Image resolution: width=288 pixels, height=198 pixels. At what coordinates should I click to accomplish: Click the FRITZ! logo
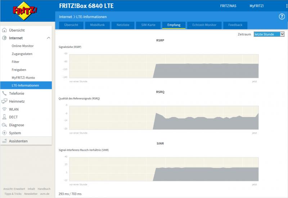(x=24, y=11)
